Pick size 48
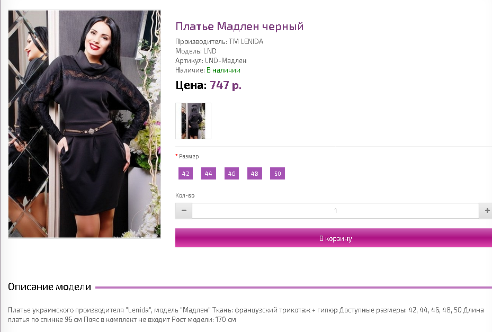Screen dimensions: 492x332 click(x=254, y=174)
